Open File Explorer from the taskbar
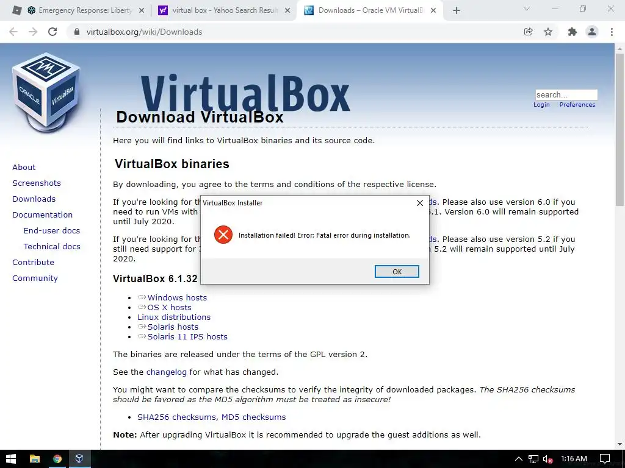The height and width of the screenshot is (468, 625). (35, 459)
